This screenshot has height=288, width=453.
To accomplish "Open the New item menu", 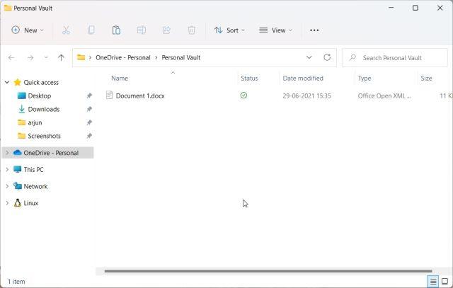I will click(x=28, y=30).
